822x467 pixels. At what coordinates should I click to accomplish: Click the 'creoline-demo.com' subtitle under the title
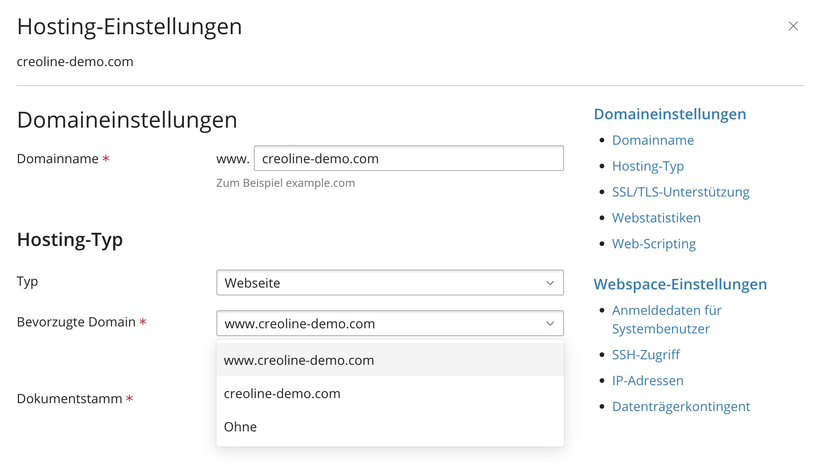75,61
